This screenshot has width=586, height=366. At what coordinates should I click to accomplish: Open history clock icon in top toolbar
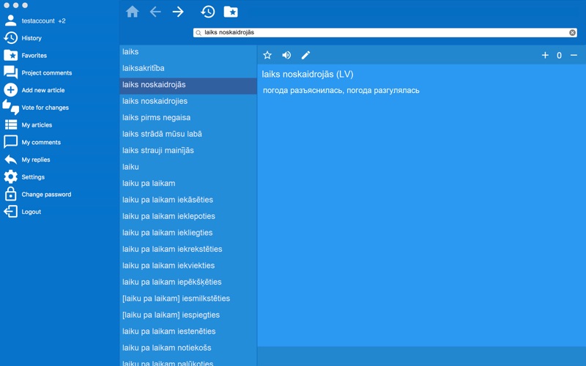point(208,12)
